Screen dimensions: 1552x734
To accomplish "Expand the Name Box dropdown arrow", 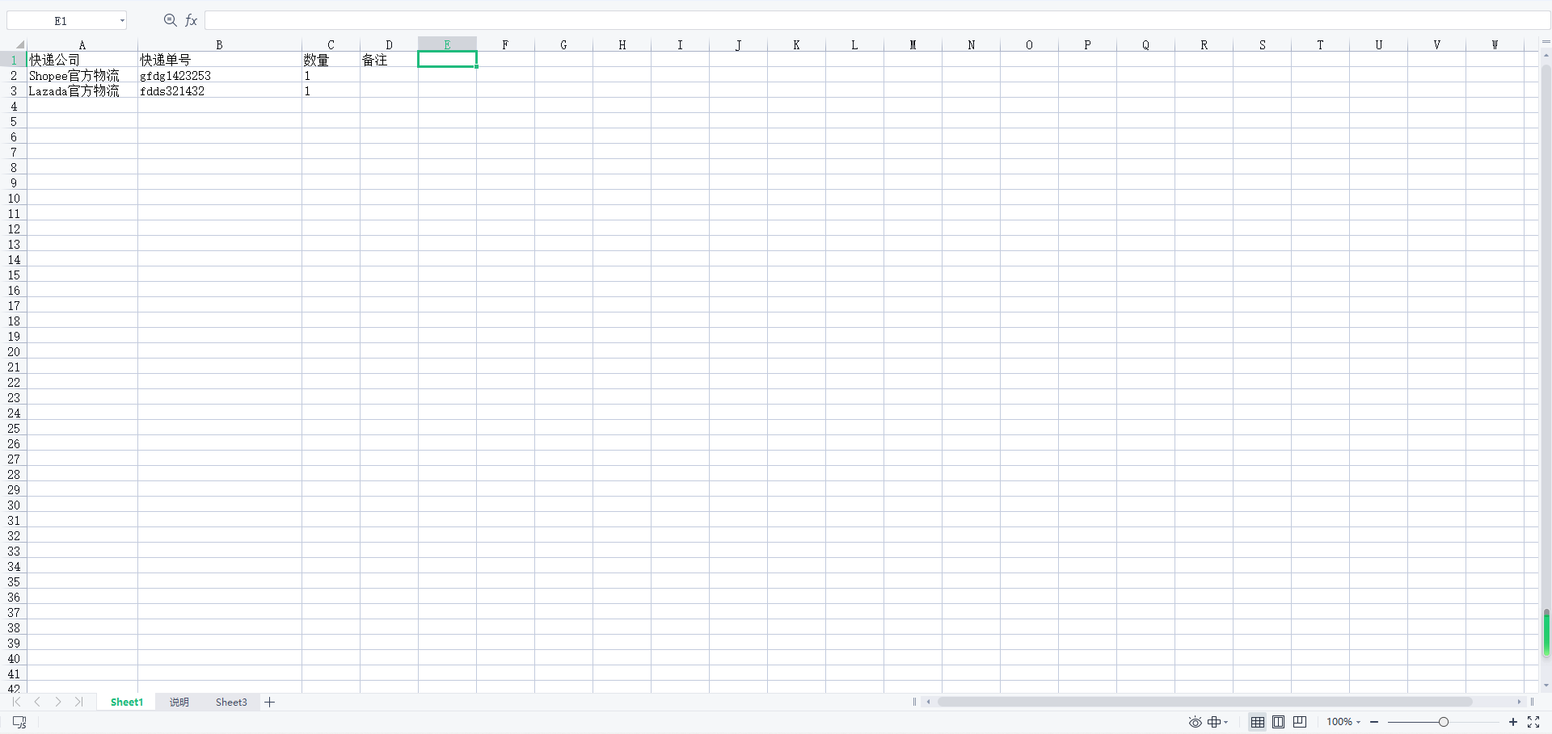I will pyautogui.click(x=122, y=21).
